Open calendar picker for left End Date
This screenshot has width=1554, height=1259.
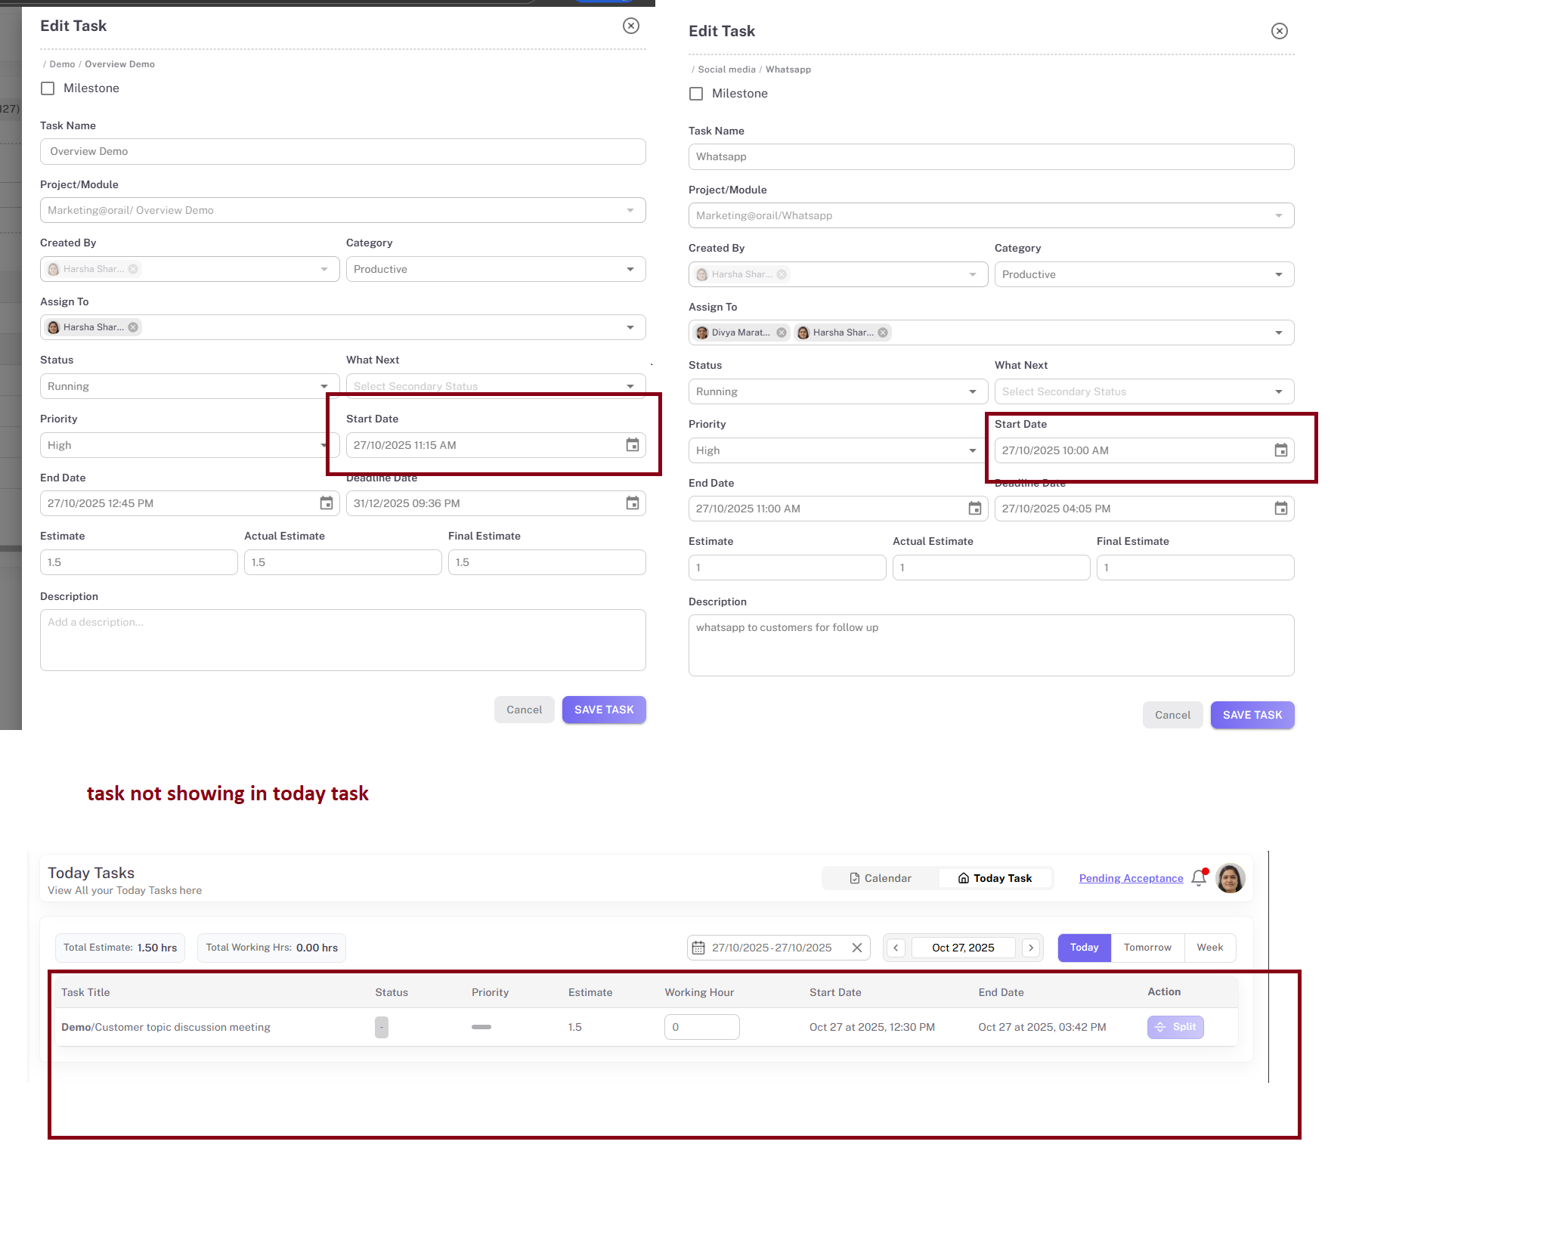[326, 503]
